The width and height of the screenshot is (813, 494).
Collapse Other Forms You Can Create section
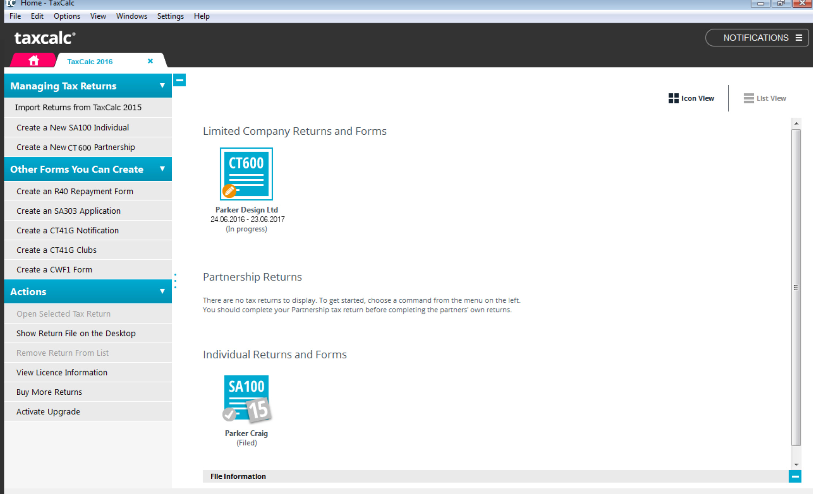coord(162,169)
